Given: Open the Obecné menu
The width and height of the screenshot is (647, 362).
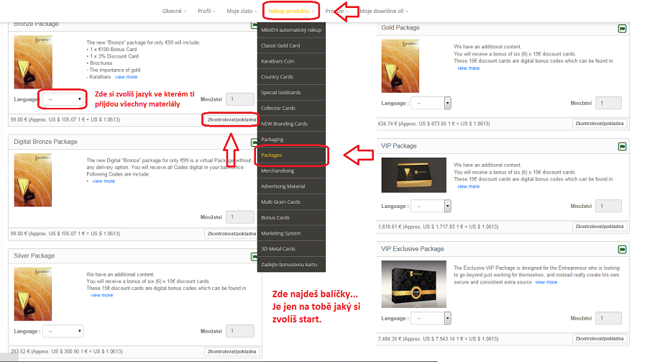Looking at the screenshot, I should pos(174,12).
